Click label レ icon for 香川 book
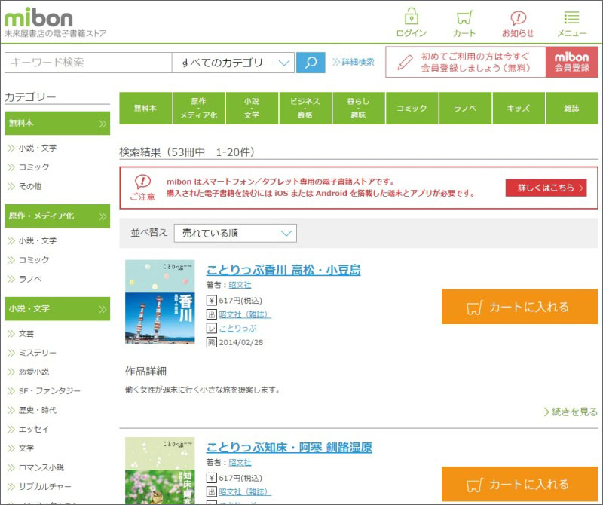The image size is (603, 505). click(212, 328)
